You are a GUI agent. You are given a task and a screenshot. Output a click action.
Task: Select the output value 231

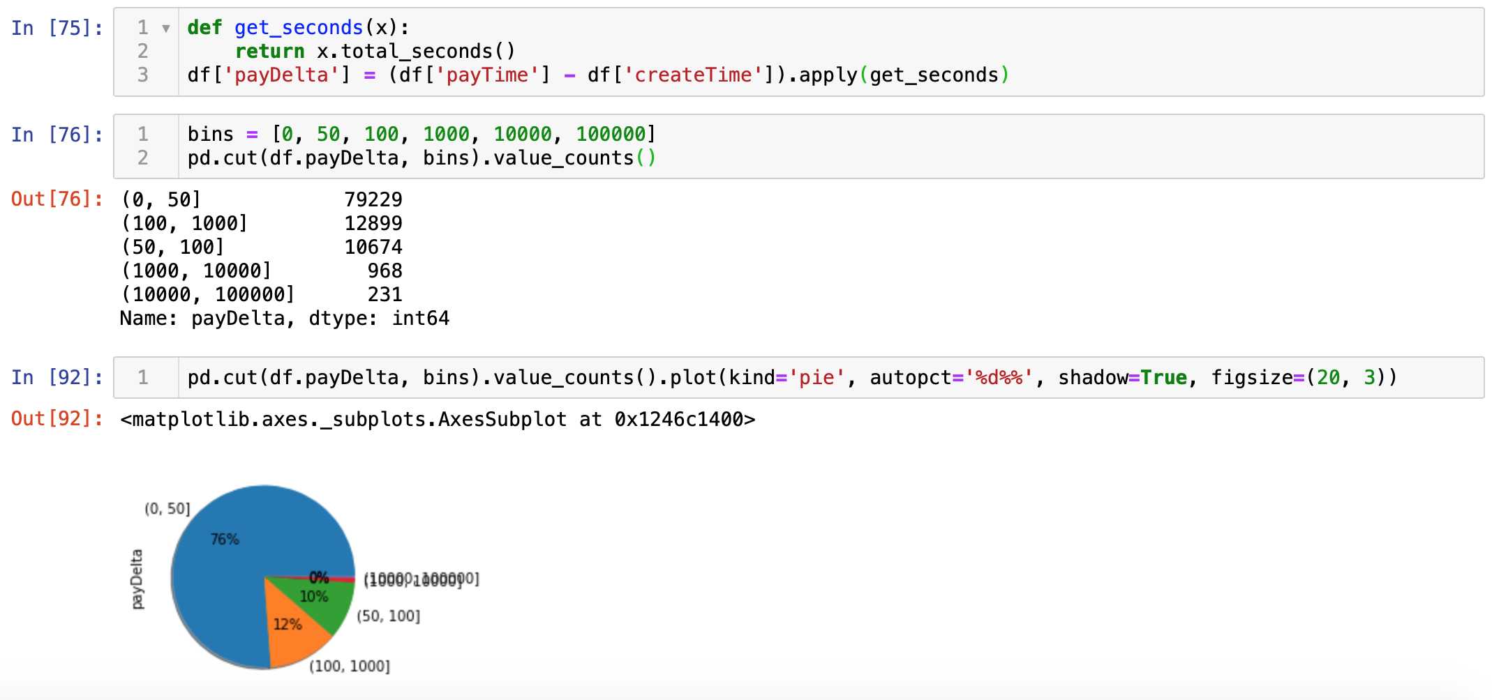(385, 295)
